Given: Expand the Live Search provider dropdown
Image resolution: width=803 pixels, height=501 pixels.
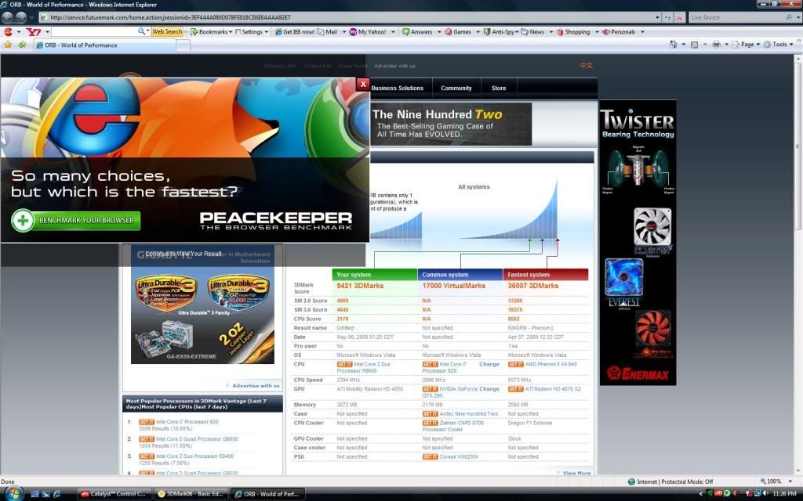Looking at the screenshot, I should tap(797, 17).
